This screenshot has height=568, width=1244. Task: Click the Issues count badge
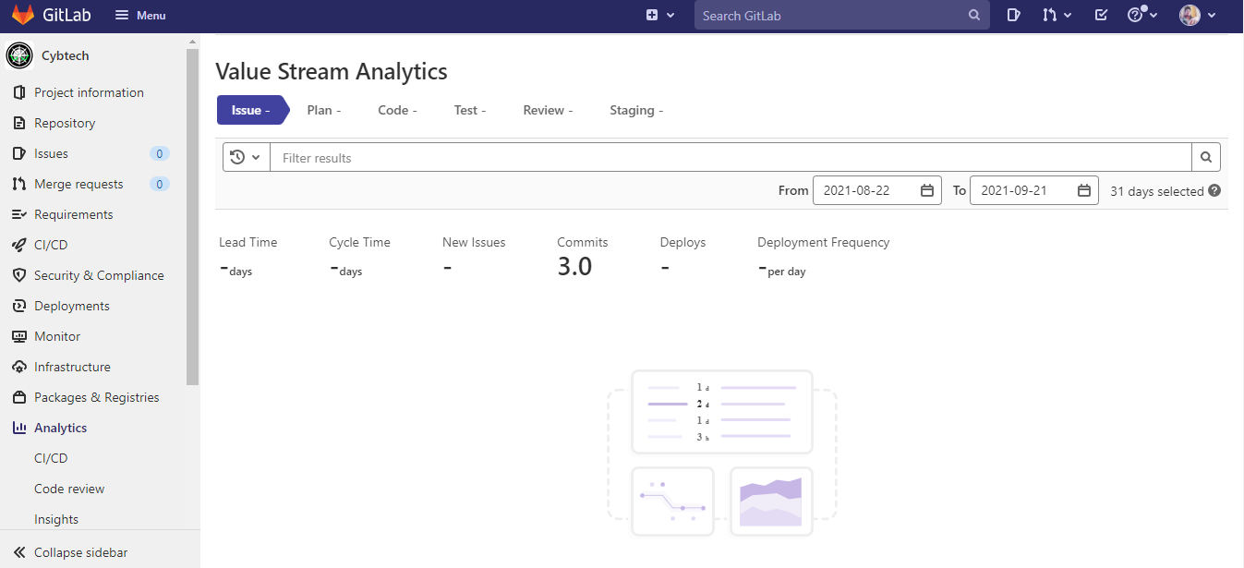pos(160,153)
